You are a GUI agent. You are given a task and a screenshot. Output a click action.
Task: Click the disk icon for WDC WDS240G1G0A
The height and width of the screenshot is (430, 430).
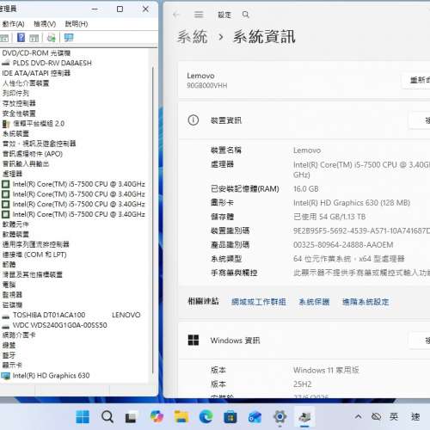[x=6, y=326]
